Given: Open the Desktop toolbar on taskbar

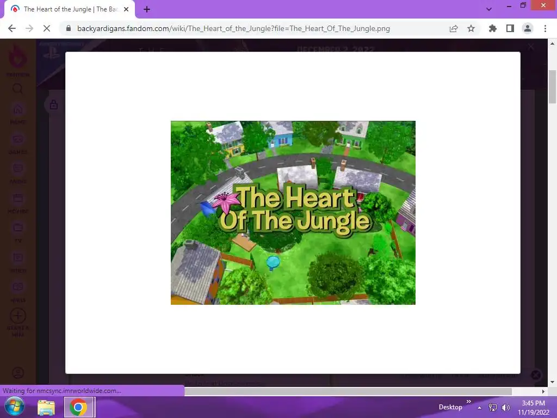Looking at the screenshot, I should 450,407.
